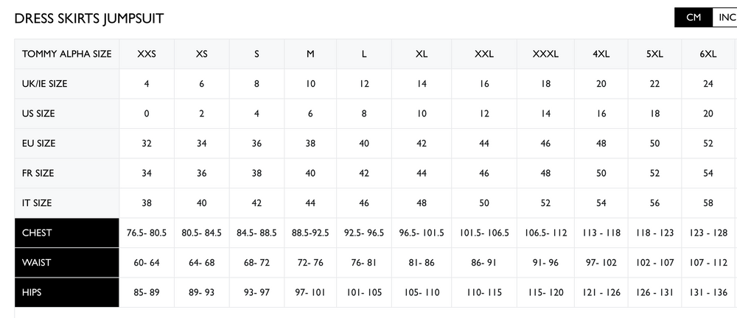Select the XS size column header
Viewport: 737px width, 318px height.
202,54
